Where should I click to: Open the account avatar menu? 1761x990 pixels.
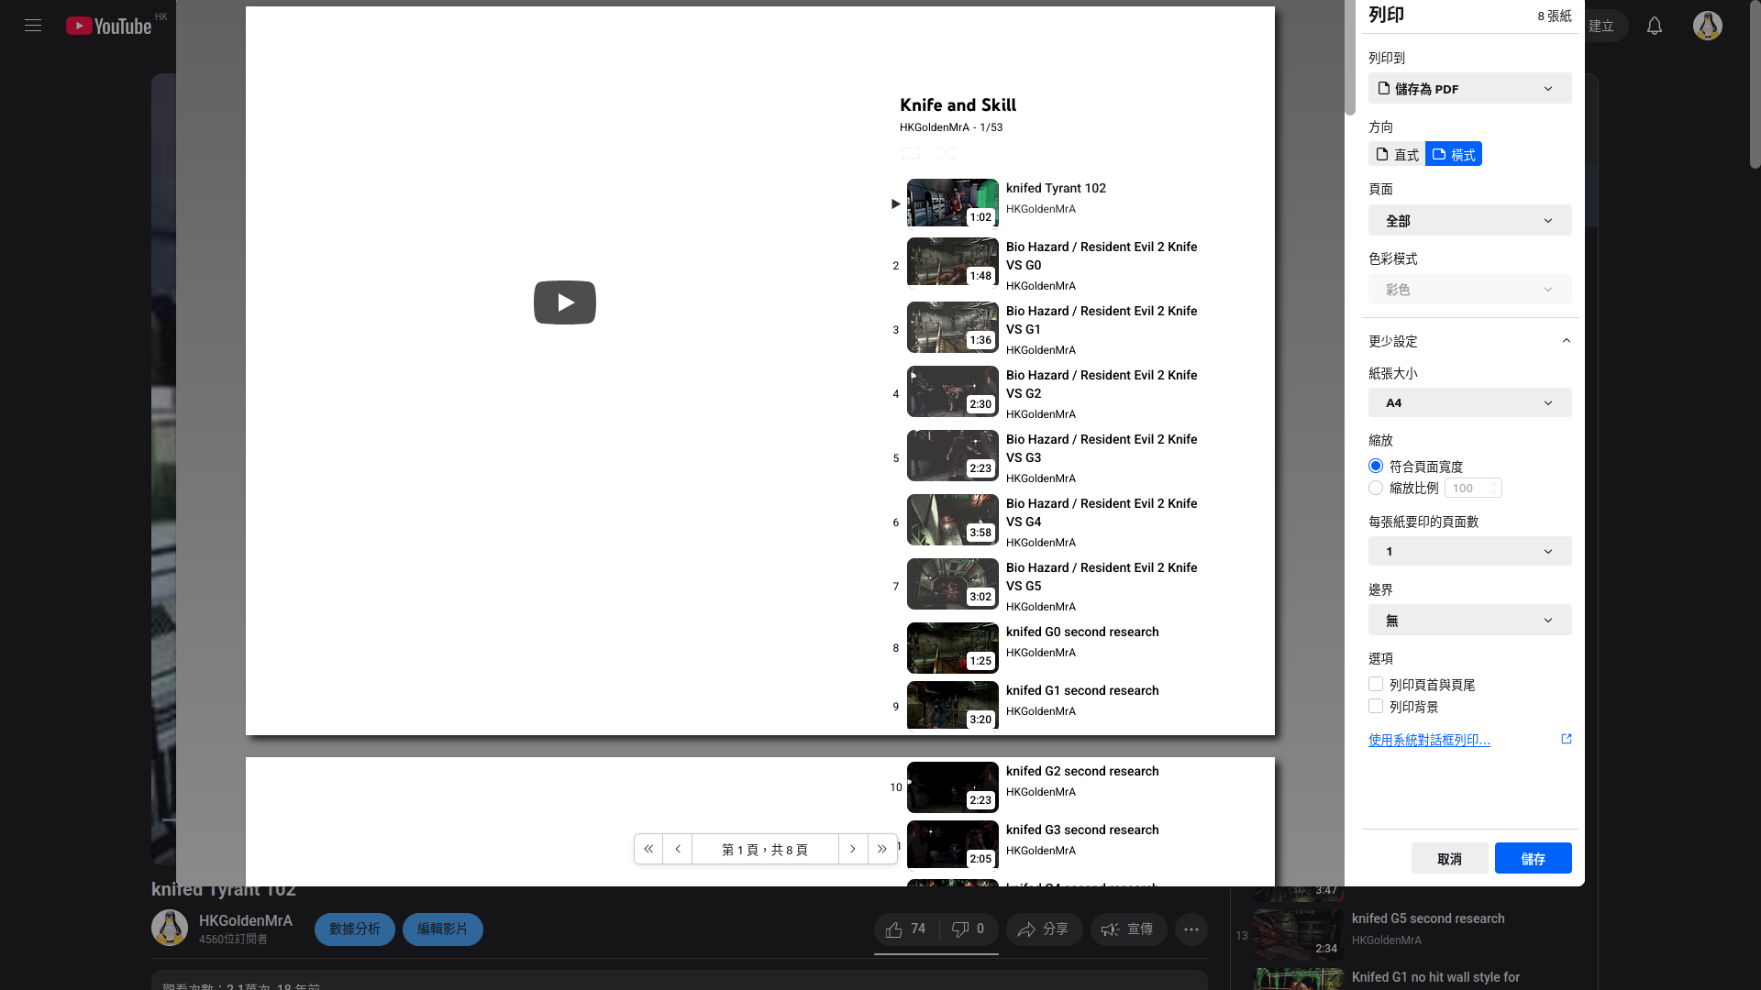point(1708,26)
